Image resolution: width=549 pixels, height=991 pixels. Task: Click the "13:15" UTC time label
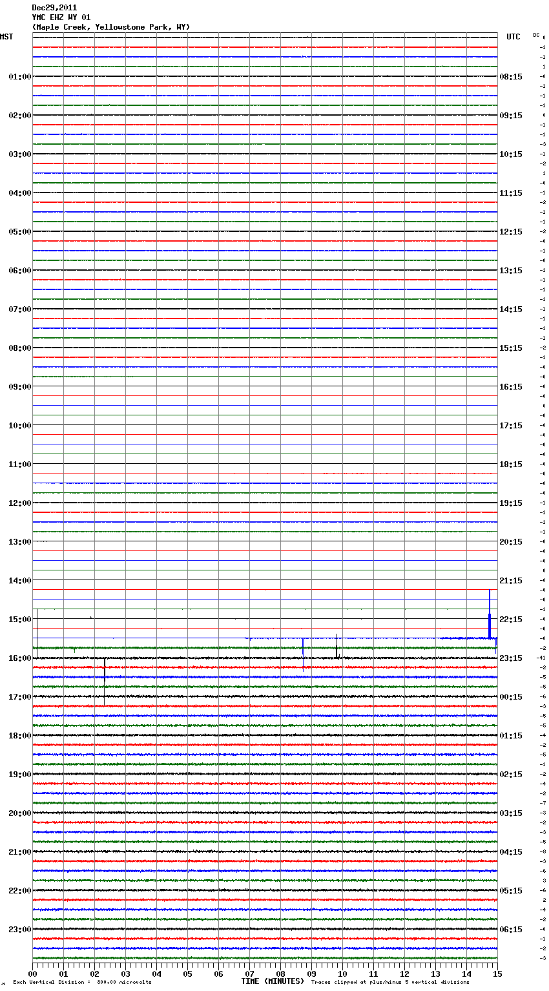coord(511,271)
